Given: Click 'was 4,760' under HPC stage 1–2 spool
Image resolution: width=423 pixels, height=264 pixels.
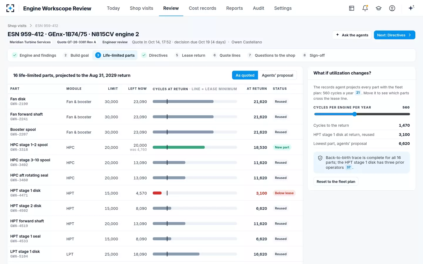Looking at the screenshot, I should point(138,150).
